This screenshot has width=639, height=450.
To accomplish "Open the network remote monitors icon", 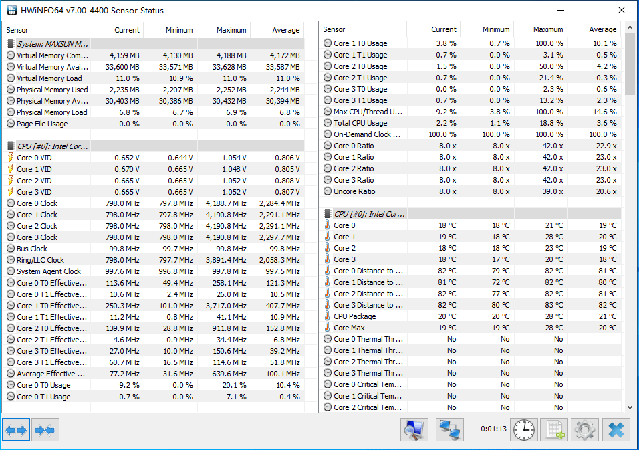I will [449, 430].
